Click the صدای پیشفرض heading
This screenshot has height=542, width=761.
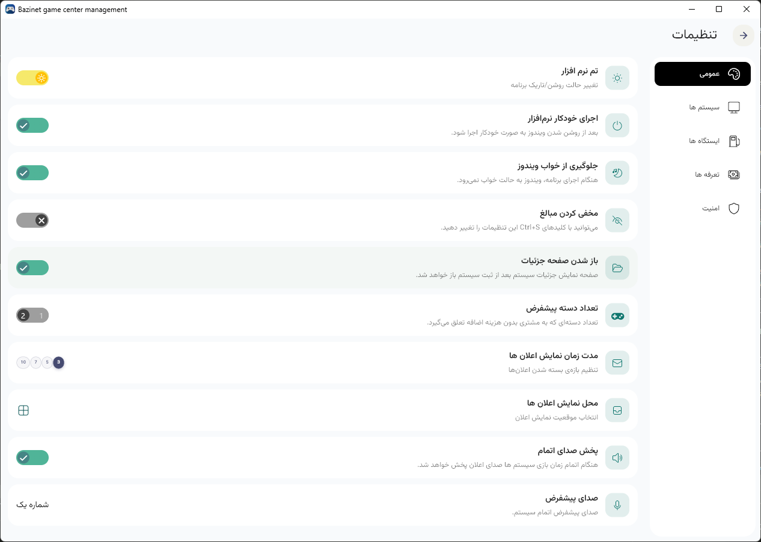coord(572,498)
